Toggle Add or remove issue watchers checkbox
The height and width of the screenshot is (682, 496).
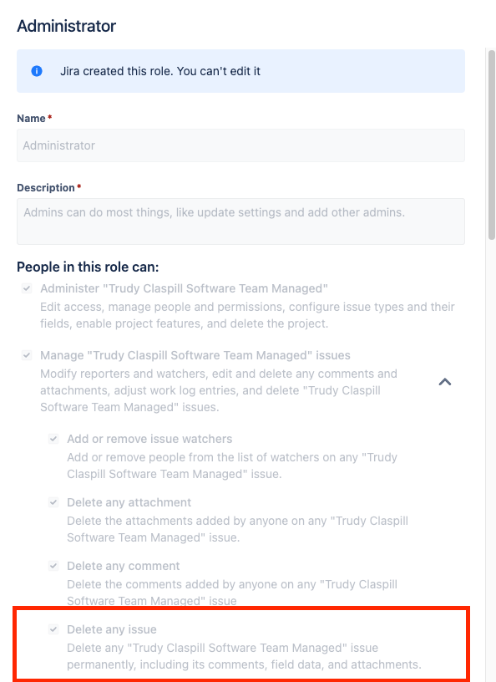(x=53, y=439)
